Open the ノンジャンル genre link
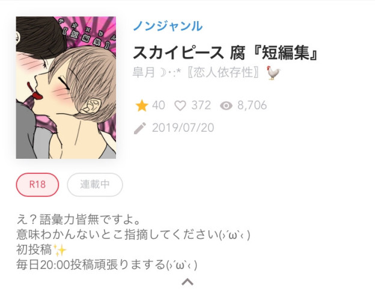 click(168, 26)
